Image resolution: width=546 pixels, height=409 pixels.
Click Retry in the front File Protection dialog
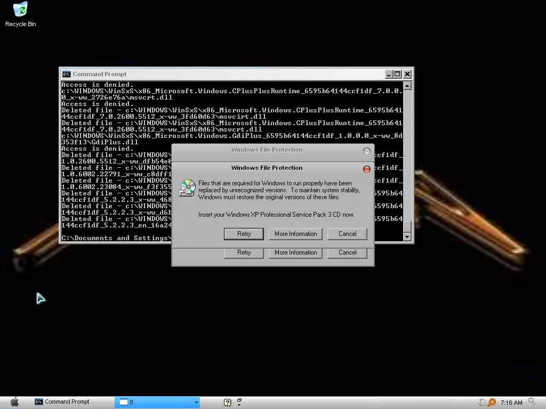coord(244,234)
